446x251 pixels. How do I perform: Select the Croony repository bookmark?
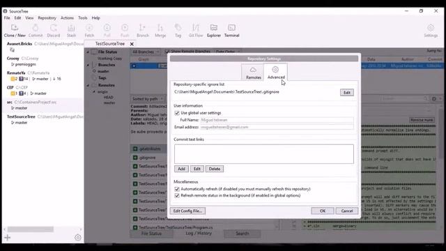click(x=44, y=61)
